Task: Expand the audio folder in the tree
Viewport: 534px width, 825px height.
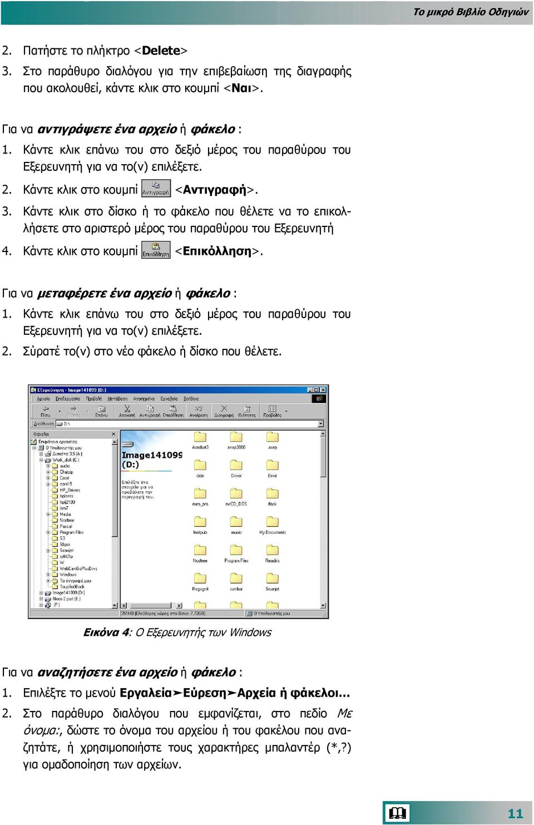Action: [x=48, y=466]
